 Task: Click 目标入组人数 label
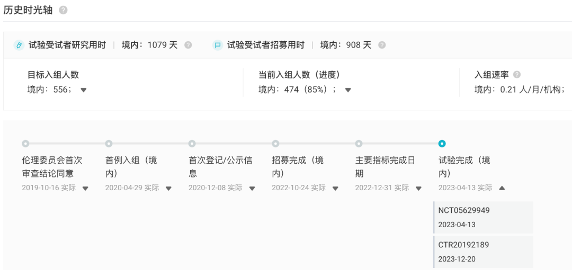[x=53, y=75]
